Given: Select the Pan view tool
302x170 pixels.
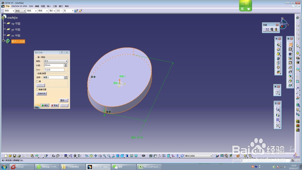Looking at the screenshot, I should click(x=96, y=156).
